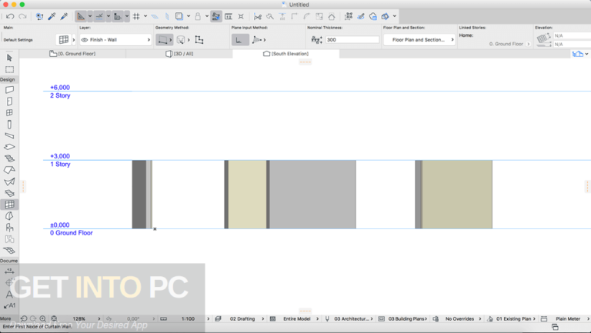
Task: Select the Slab tool
Action: click(x=9, y=147)
